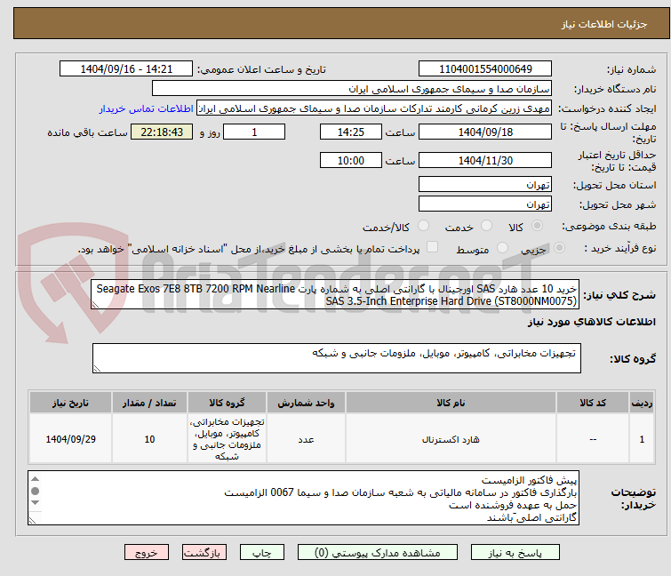Image resolution: width=671 pixels, height=576 pixels.
Task: Click the بازگشت back button
Action: tap(205, 552)
